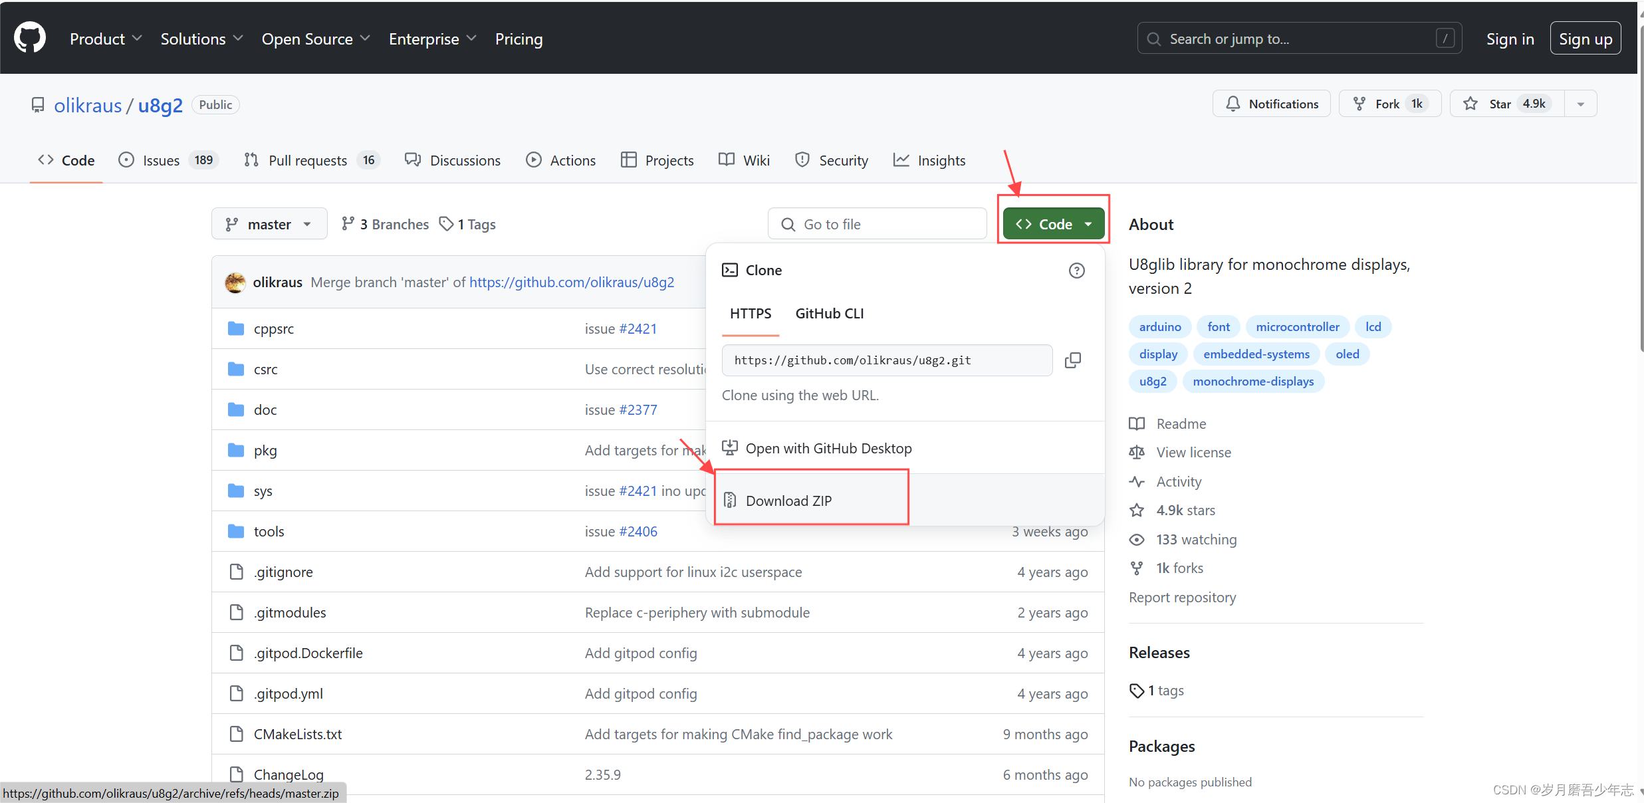Viewport: 1644px width, 803px height.
Task: Click the Sign up button
Action: click(x=1585, y=39)
